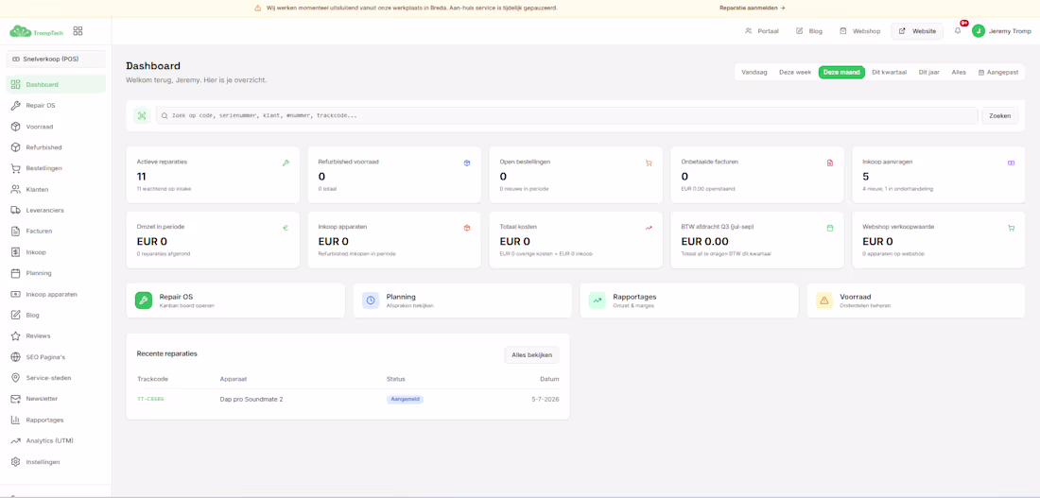Click the Leveranciers truck icon in sidebar
Viewport: 1040px width, 498px height.
click(x=15, y=210)
